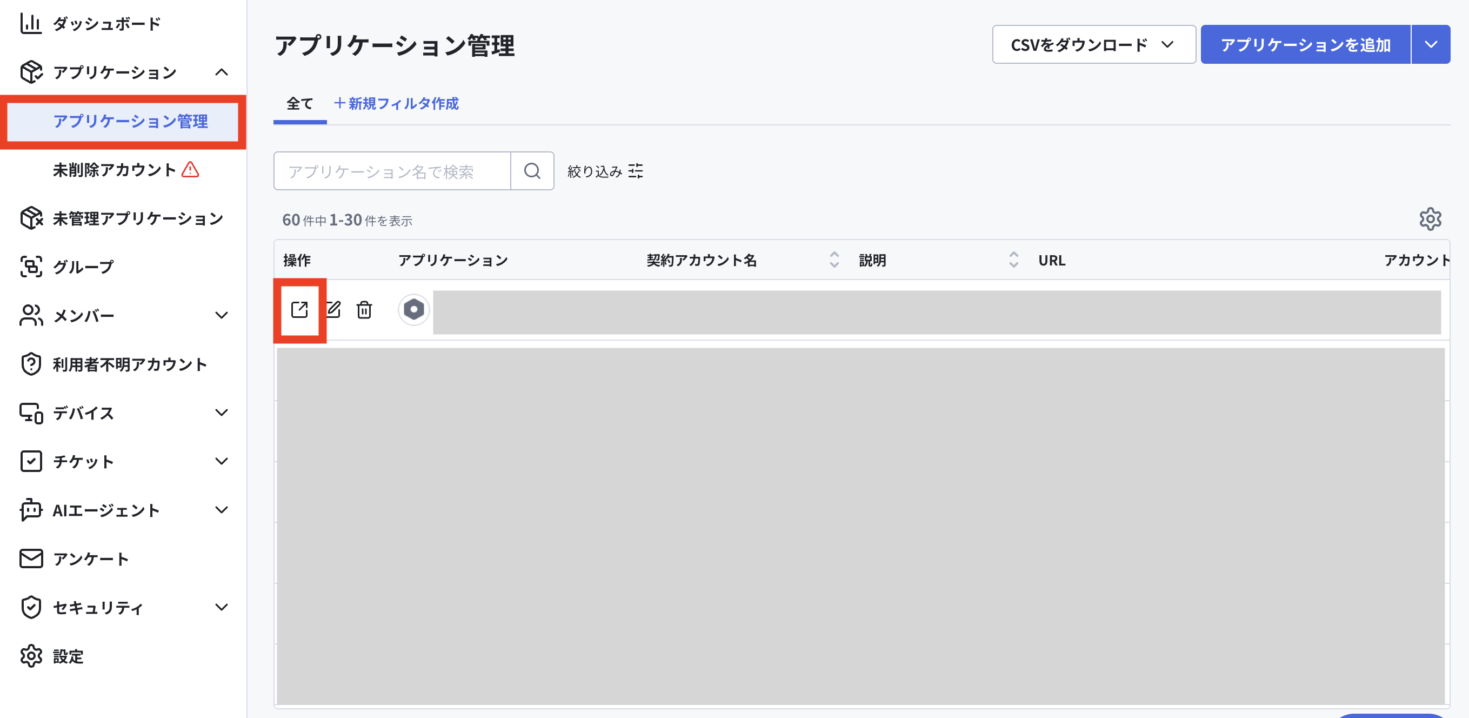Open the ダッシュボード sidebar item
1469x718 pixels.
107,24
